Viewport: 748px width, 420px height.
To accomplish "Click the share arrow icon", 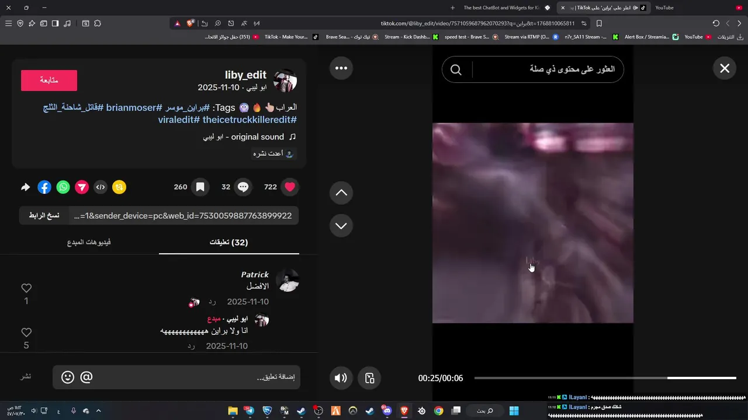I will (x=25, y=187).
